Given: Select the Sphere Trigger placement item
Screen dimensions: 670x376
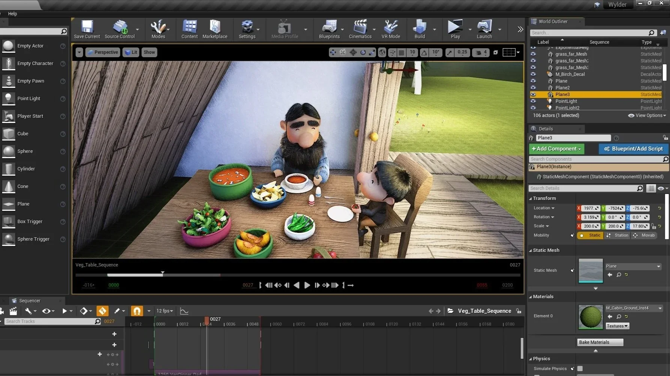Looking at the screenshot, I should (x=34, y=239).
